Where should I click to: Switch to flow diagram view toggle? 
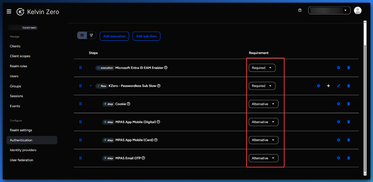click(x=91, y=35)
